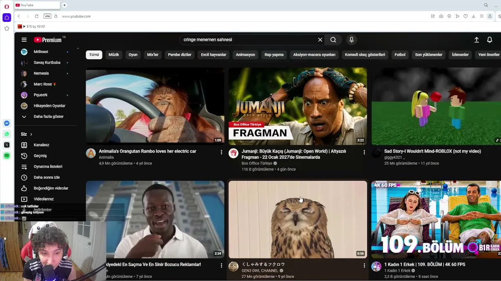Image resolution: width=501 pixels, height=281 pixels.
Task: Toggle the VPN badge in address bar
Action: pyautogui.click(x=47, y=16)
